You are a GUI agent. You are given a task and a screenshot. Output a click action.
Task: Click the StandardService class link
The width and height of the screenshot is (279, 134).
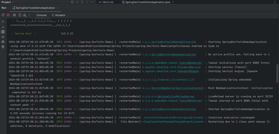(189, 67)
